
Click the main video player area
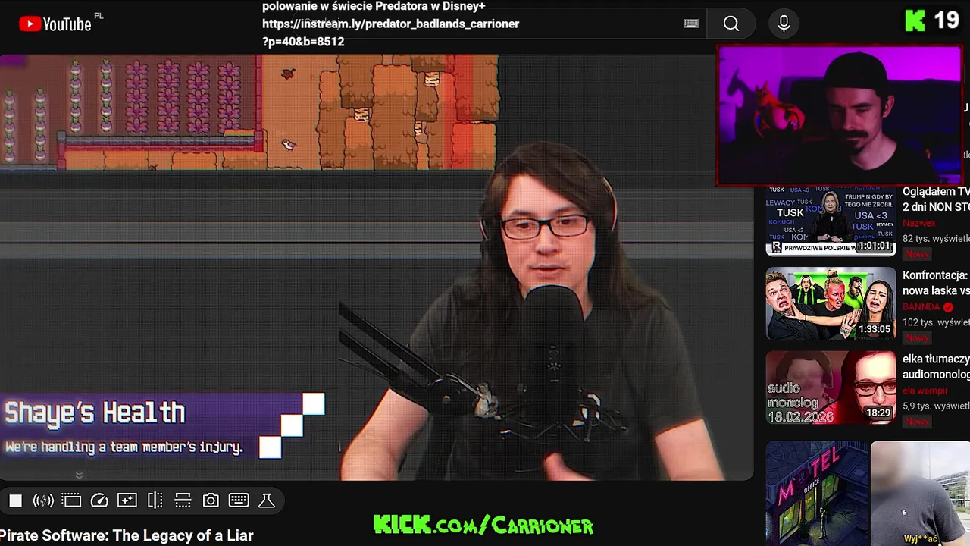[x=377, y=267]
